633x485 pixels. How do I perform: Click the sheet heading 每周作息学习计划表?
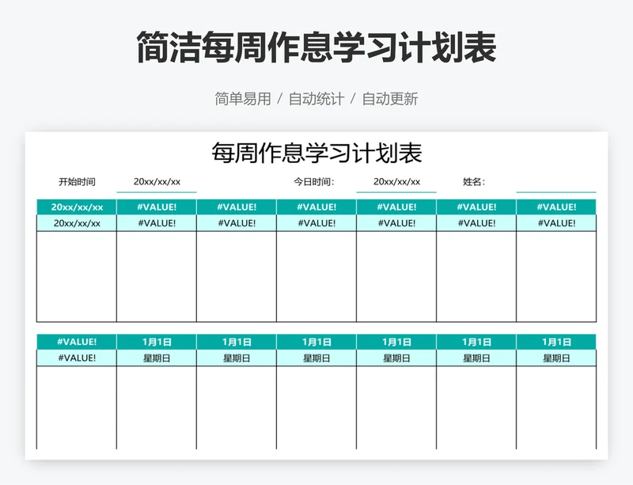click(x=316, y=153)
